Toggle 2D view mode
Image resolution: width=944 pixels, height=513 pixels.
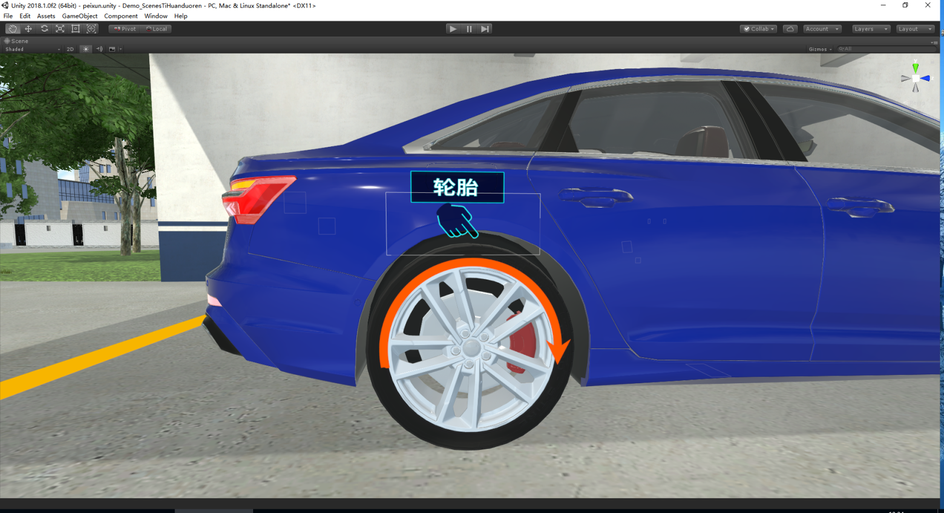pyautogui.click(x=70, y=50)
